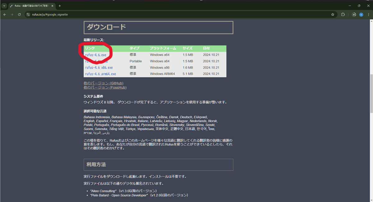
Task: Show Chrome downloads icon
Action: [x=354, y=14]
